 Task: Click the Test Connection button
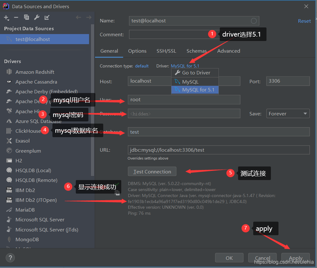(152, 172)
